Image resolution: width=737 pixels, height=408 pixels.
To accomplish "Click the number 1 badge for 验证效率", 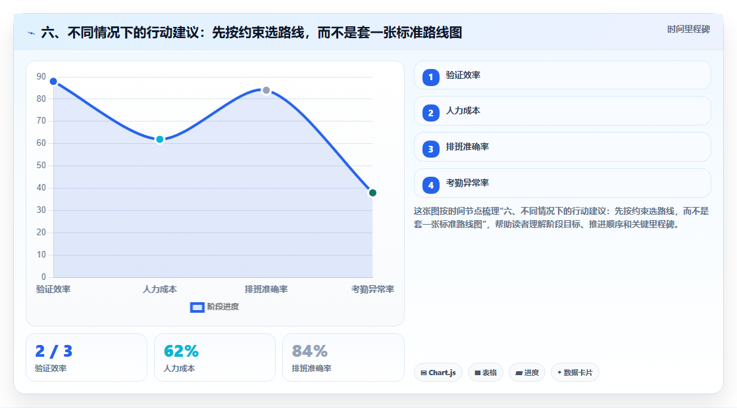I will 430,77.
